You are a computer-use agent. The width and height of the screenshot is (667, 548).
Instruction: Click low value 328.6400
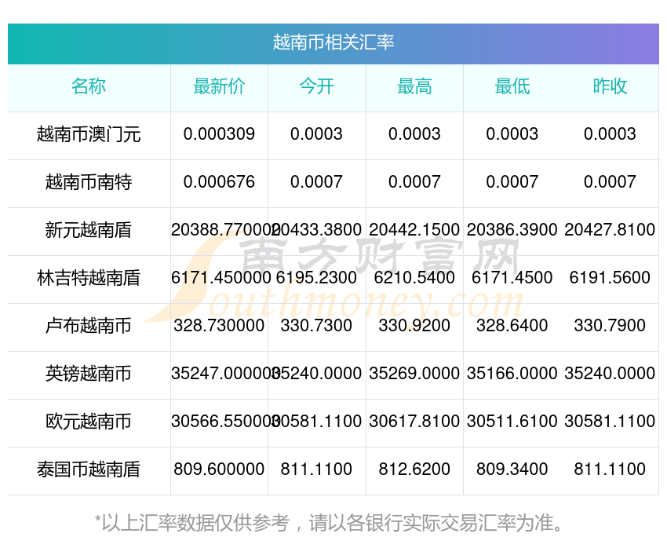pos(512,326)
